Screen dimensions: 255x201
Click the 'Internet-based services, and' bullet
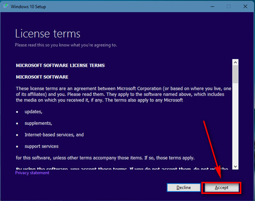tap(54, 135)
